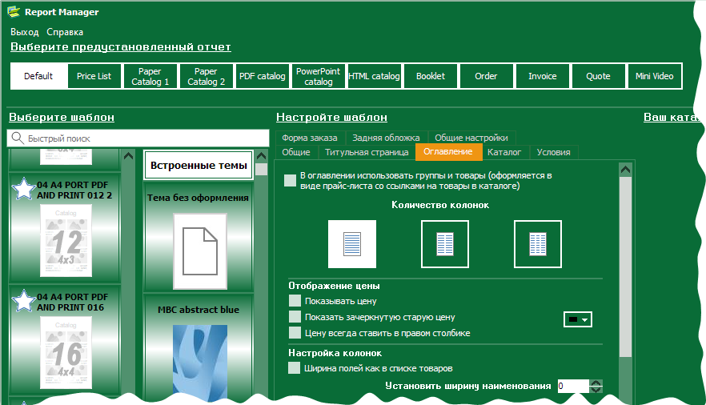Select the HTML catalog preset
706x405 pixels.
point(374,76)
